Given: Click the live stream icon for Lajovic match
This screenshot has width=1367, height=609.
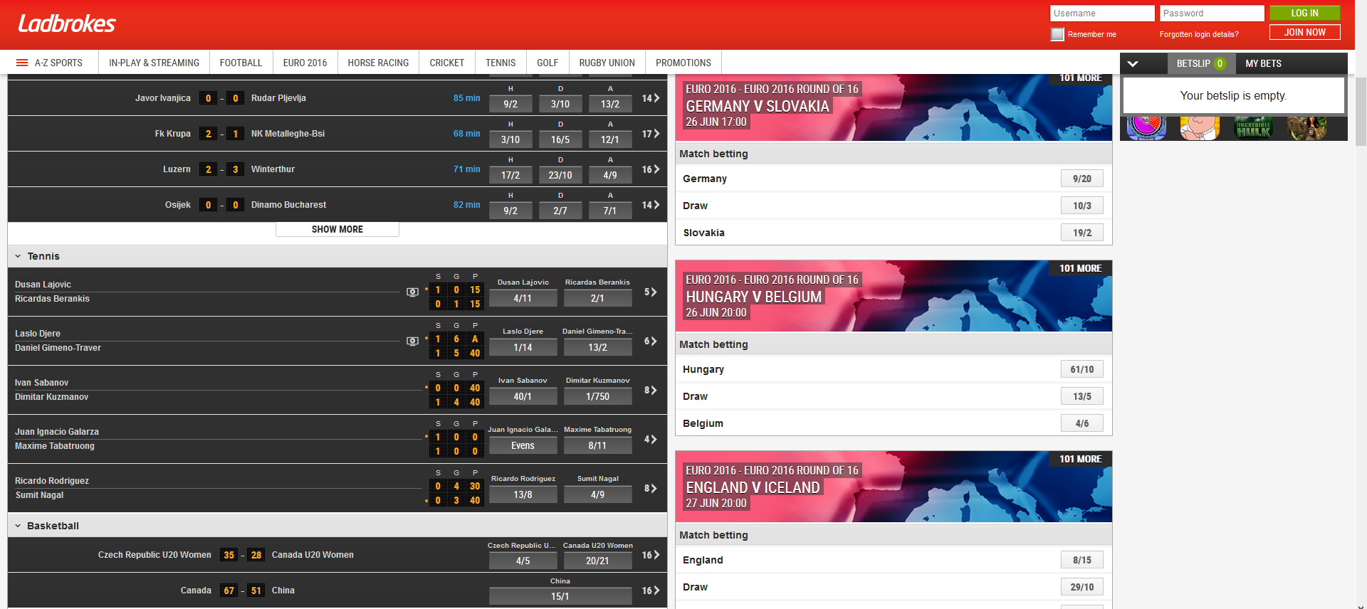Looking at the screenshot, I should [x=412, y=292].
